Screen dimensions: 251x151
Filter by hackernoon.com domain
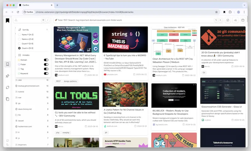click(x=32, y=126)
